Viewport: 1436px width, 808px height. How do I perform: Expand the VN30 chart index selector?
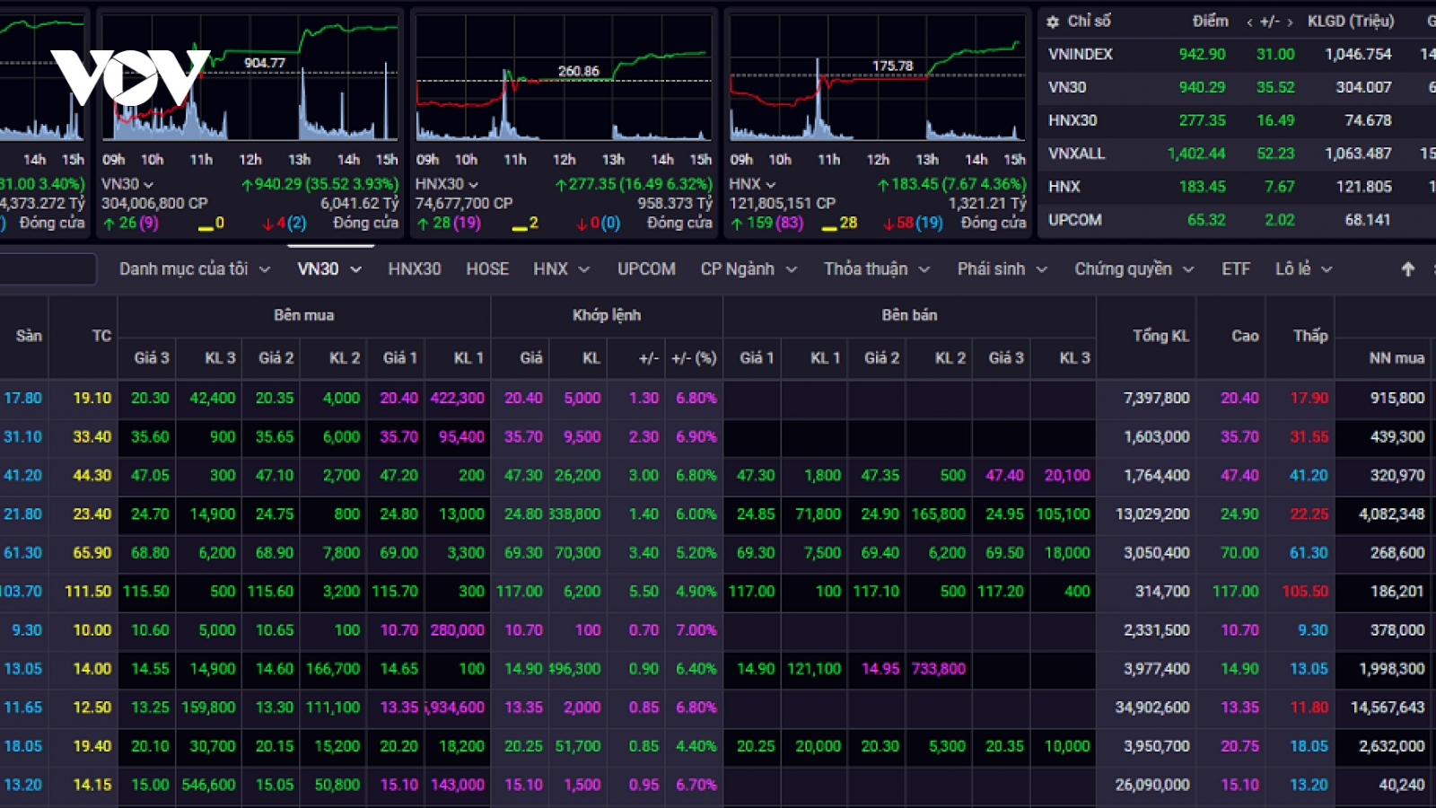[148, 185]
